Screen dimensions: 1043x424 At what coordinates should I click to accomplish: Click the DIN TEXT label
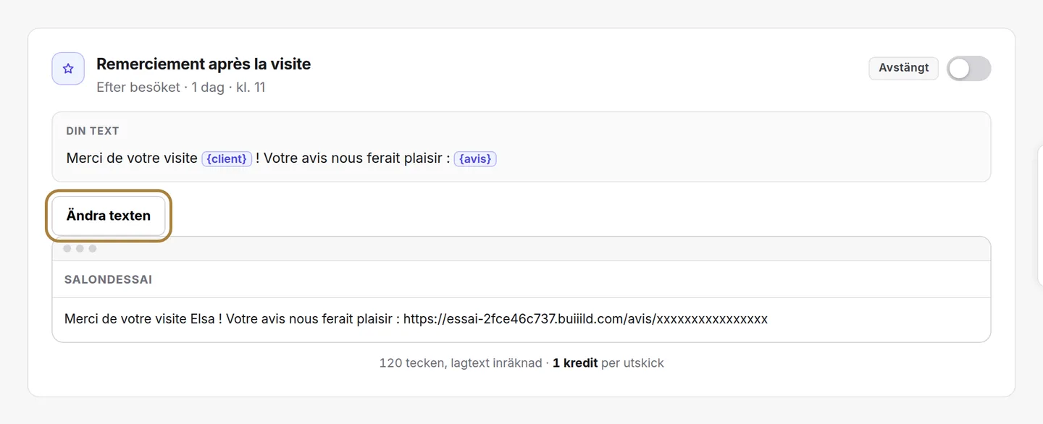(x=93, y=131)
